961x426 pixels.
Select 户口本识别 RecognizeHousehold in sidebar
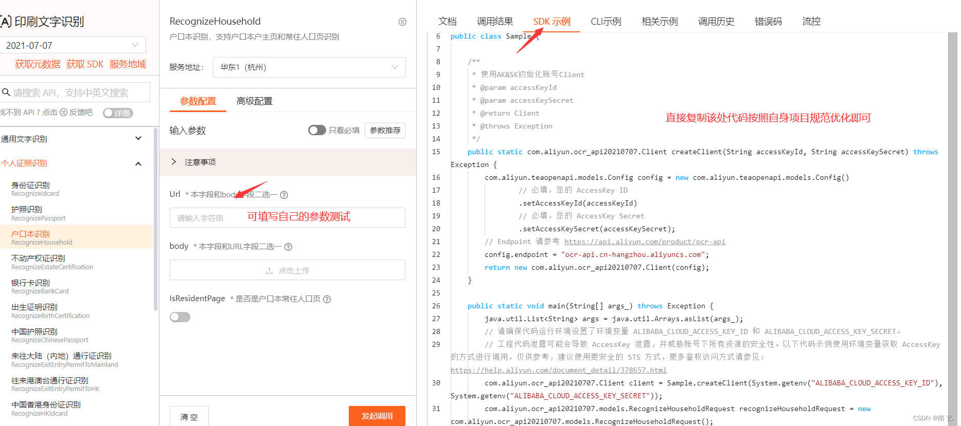(76, 237)
